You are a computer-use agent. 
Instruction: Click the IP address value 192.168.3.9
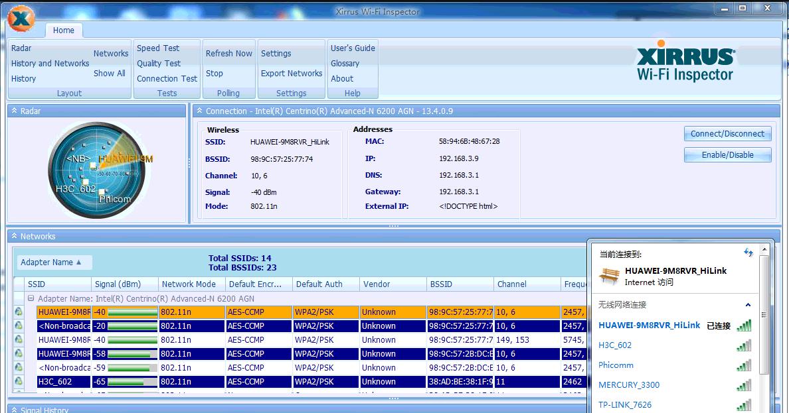pos(459,158)
